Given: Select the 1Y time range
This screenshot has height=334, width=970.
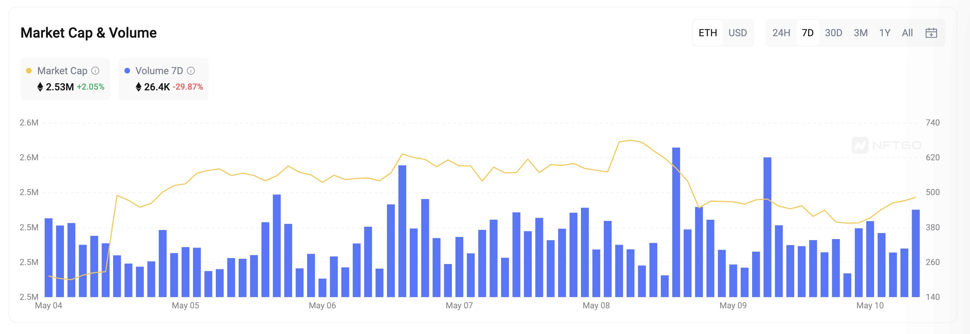Looking at the screenshot, I should (885, 33).
